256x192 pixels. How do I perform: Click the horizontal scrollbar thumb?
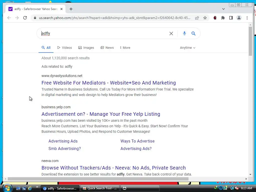pyautogui.click(x=98, y=179)
